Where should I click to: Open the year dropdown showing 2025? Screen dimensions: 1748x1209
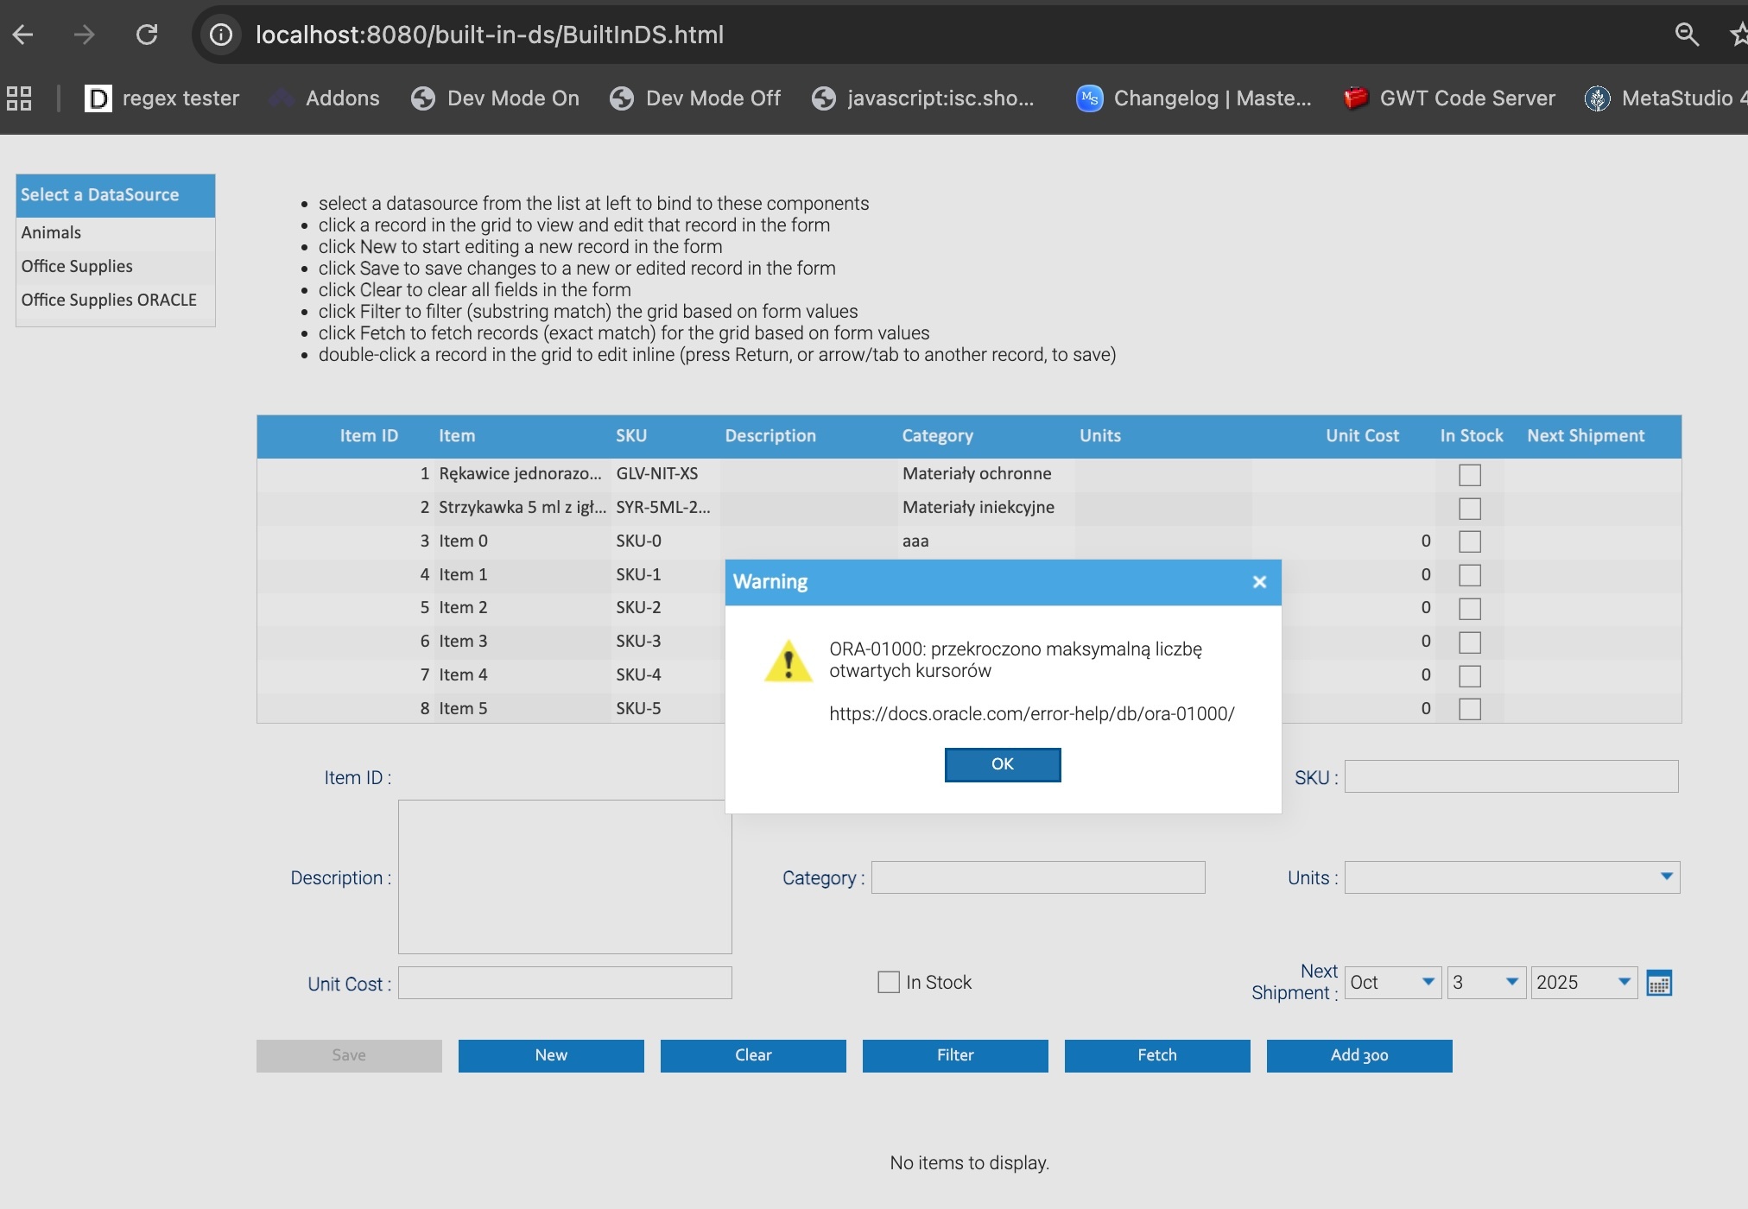[1624, 982]
